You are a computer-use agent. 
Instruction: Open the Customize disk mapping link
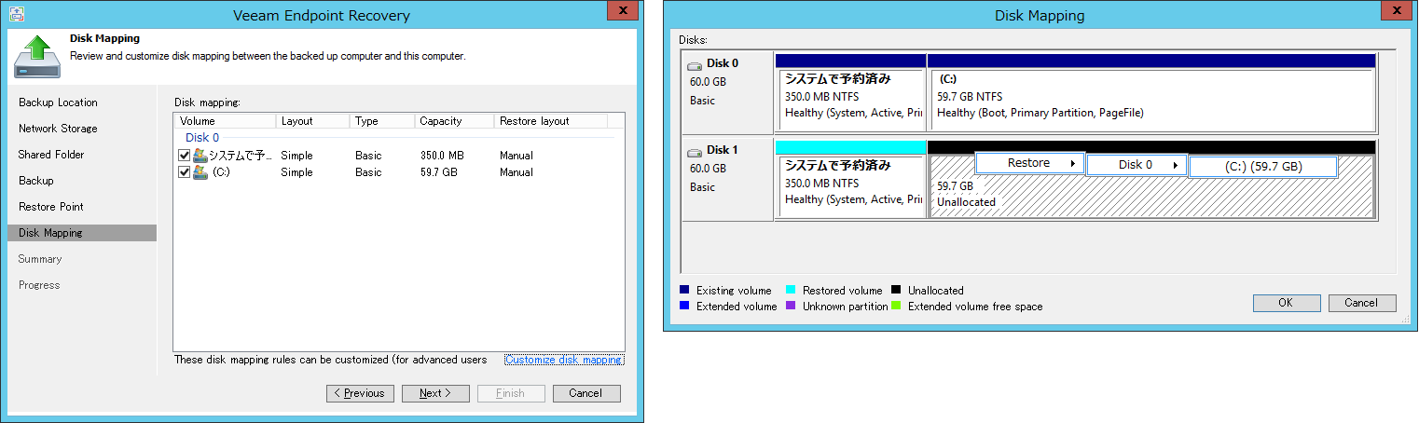point(564,360)
